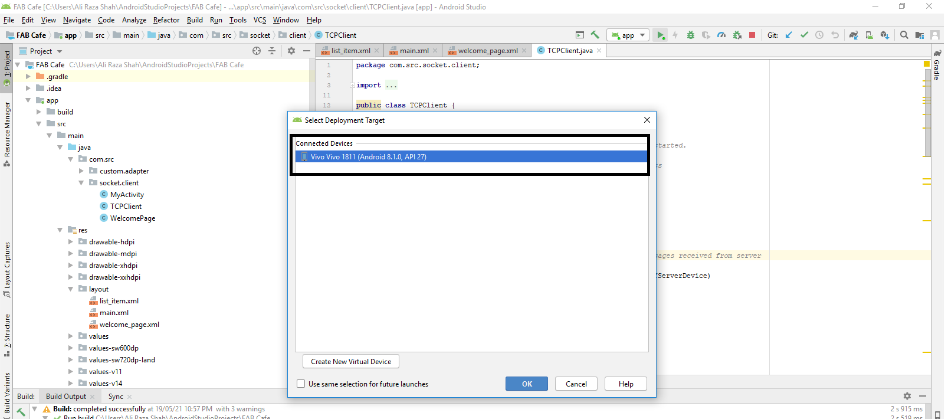
Task: Click Run with Coverage icon
Action: click(x=706, y=35)
